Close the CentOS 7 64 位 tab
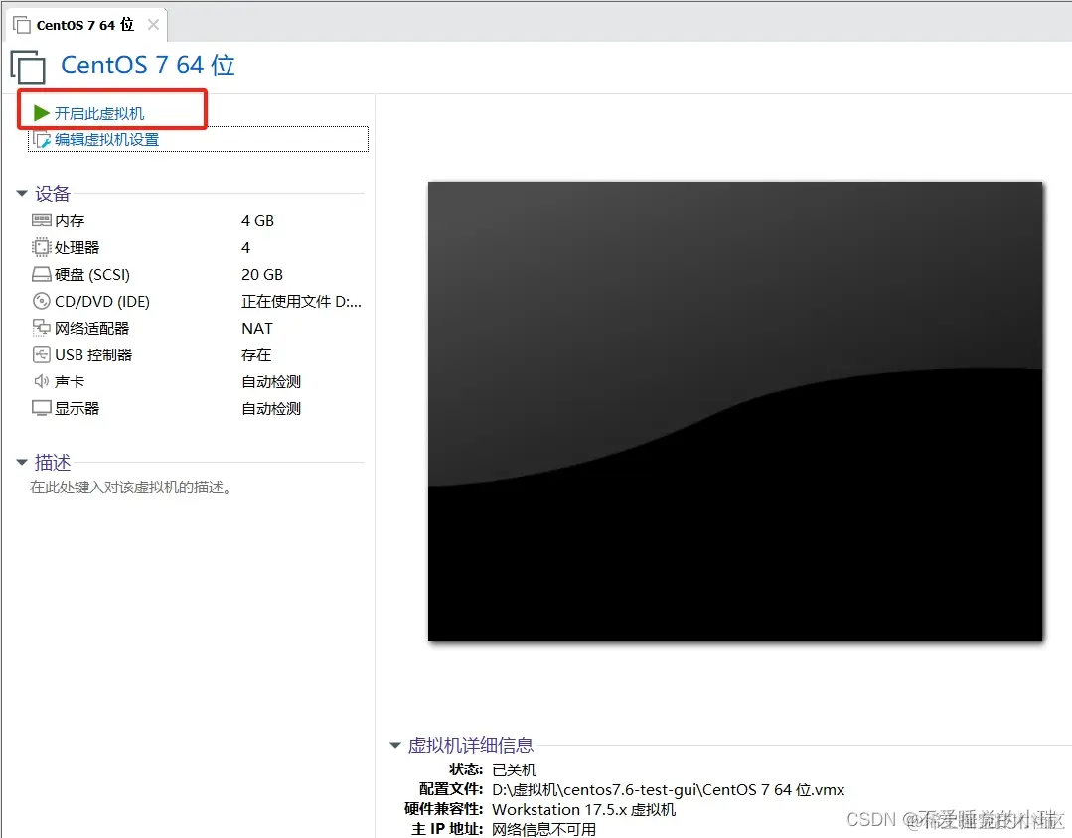Screen dimensions: 1072x838 pos(153,25)
